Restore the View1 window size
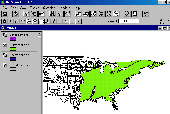 coord(164,28)
